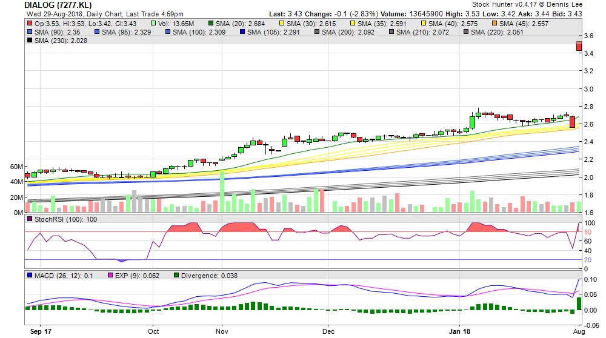
Task: Click the StochRSI (100): 100 label
Action: 65,219
